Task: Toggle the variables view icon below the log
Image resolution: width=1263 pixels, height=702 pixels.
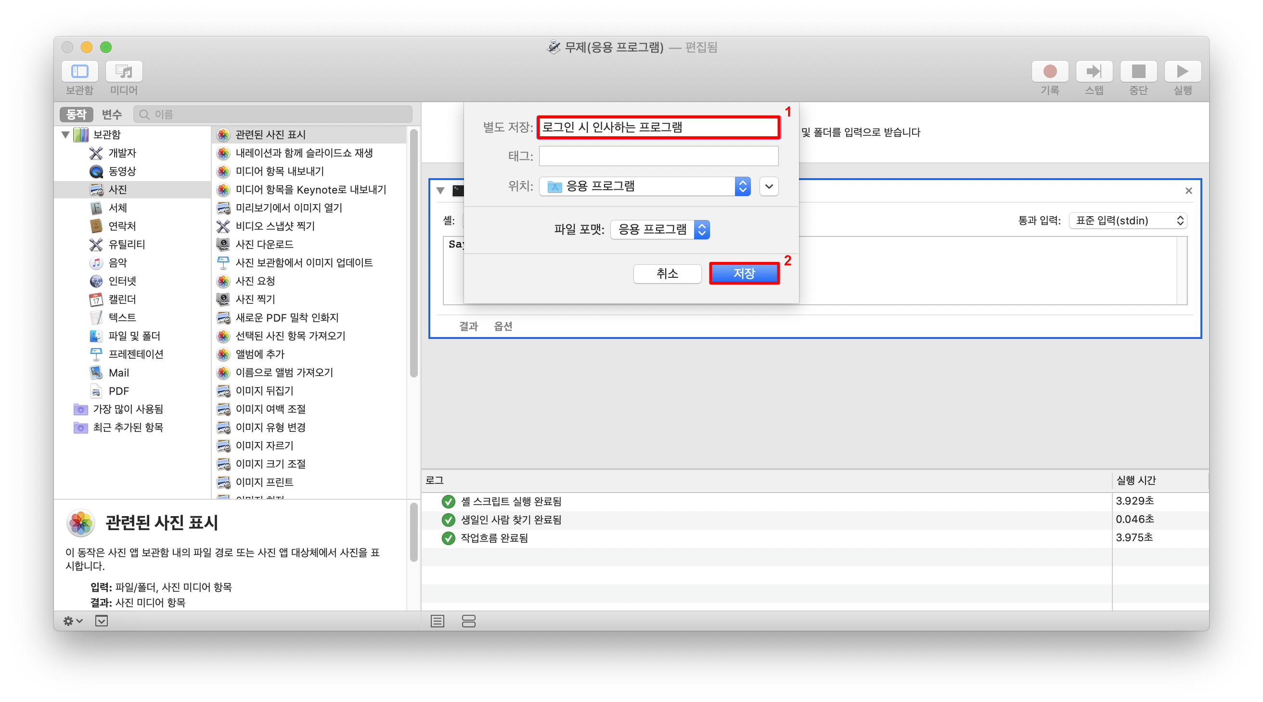Action: pyautogui.click(x=468, y=621)
